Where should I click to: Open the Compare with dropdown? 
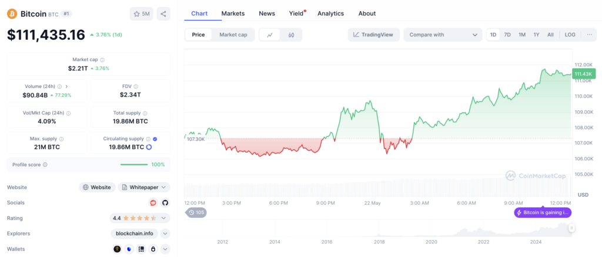click(x=443, y=35)
